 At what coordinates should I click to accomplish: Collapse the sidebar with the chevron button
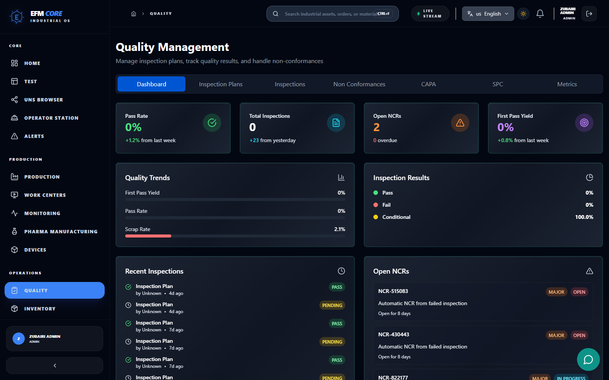click(x=54, y=365)
